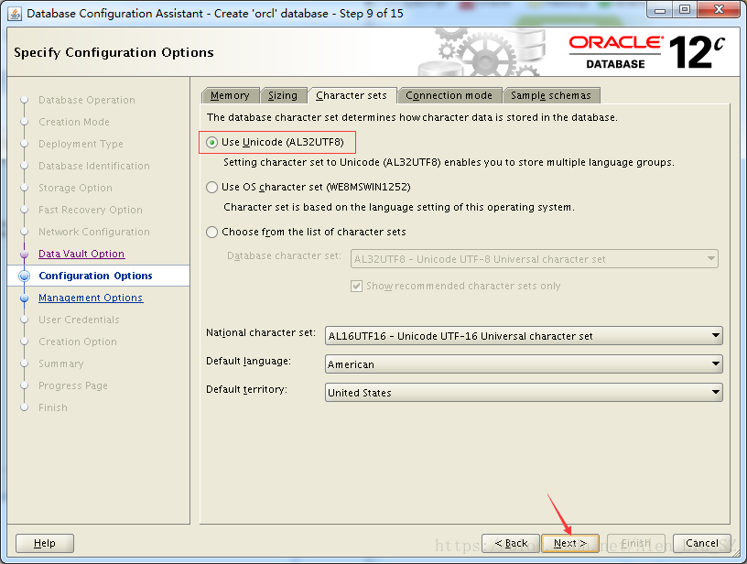
Task: Click the Configuration Options step bullet icon
Action: [25, 276]
